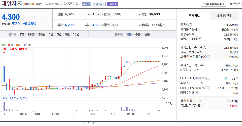Collapse the chart panel with the up chevron
The width and height of the screenshot is (242, 126).
coord(88,123)
